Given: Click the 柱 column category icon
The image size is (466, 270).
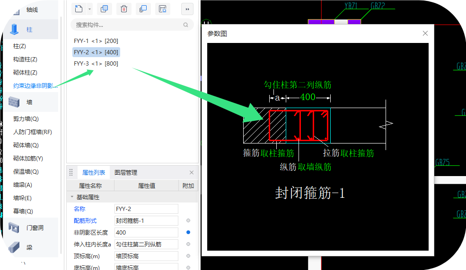Looking at the screenshot, I should pos(14,29).
